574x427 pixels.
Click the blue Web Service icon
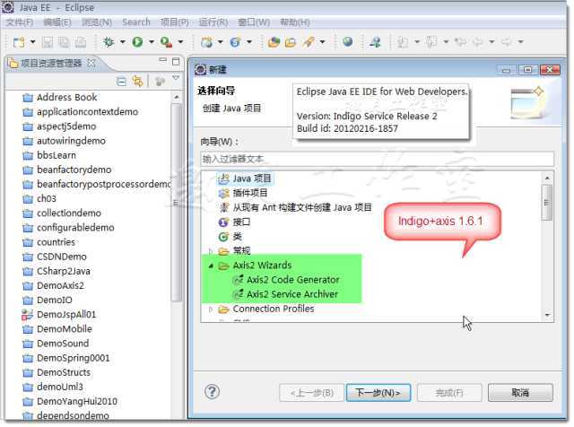tap(235, 42)
